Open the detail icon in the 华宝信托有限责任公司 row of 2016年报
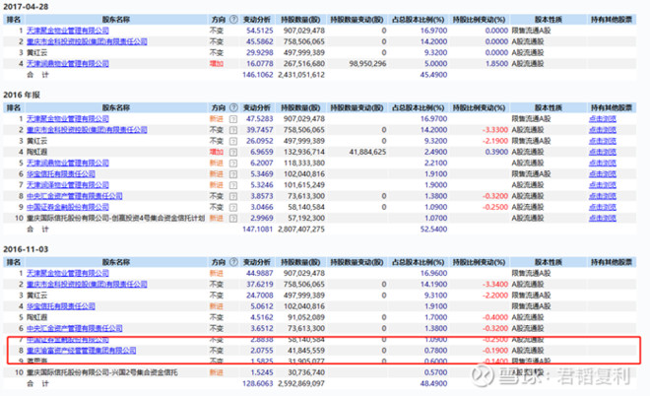 tap(233, 174)
